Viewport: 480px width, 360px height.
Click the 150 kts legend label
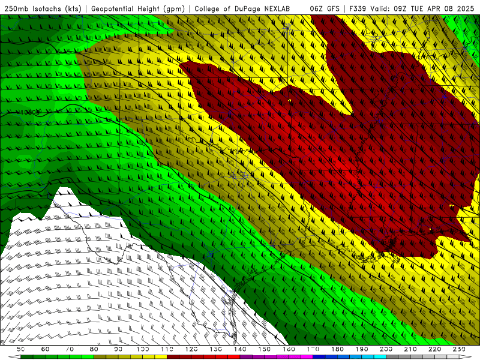point(264,349)
